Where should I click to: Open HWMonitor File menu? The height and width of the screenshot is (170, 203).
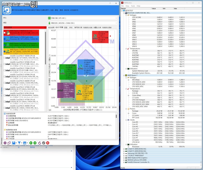tap(122, 6)
